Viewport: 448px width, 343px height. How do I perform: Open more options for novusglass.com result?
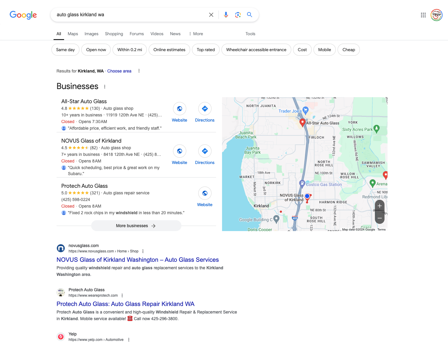143,251
